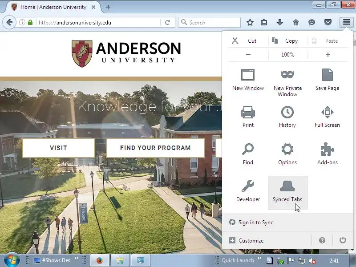This screenshot has height=267, width=356.
Task: Reload the page with refresh icon
Action: pyautogui.click(x=168, y=22)
